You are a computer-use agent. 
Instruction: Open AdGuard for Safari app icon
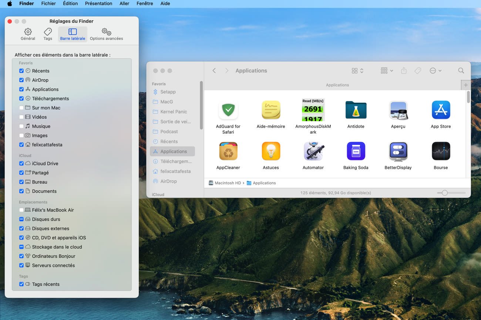(228, 110)
